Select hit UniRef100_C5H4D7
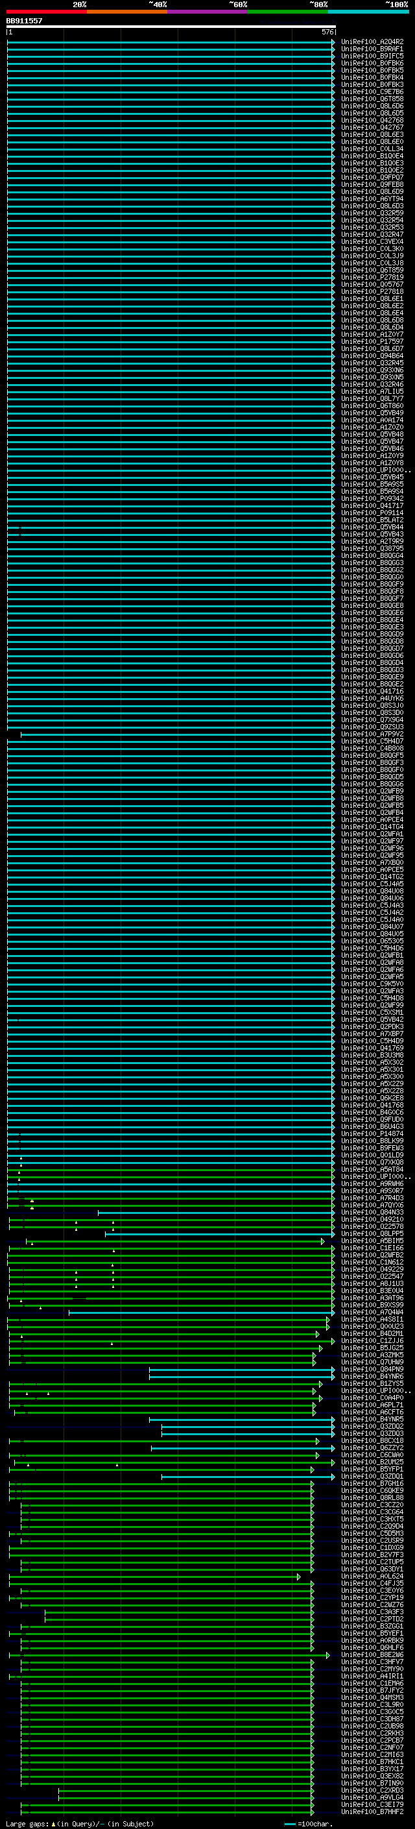This screenshot has height=1829, width=415. pos(372,741)
